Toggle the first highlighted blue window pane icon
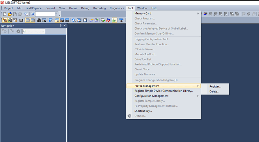This screenshot has height=142, width=259. point(28,20)
